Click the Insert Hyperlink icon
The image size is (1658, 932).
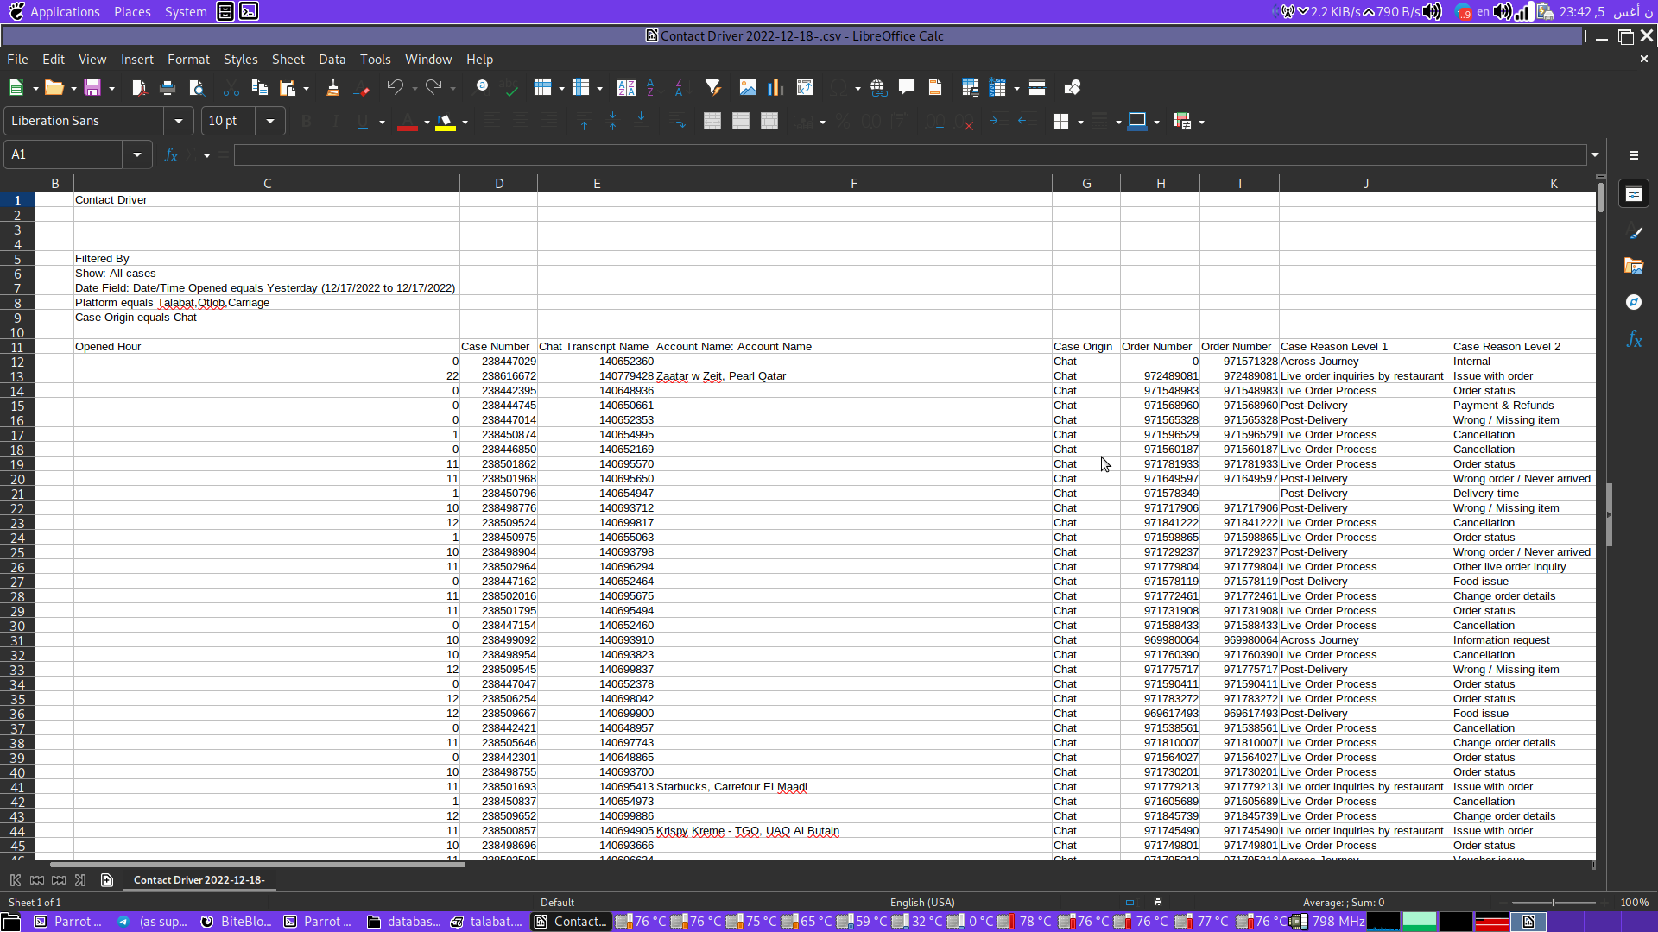[x=878, y=87]
